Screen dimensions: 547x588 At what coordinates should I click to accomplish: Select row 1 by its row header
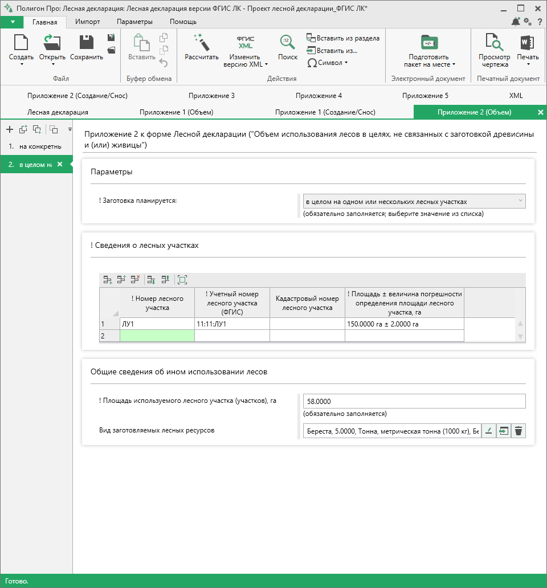110,324
